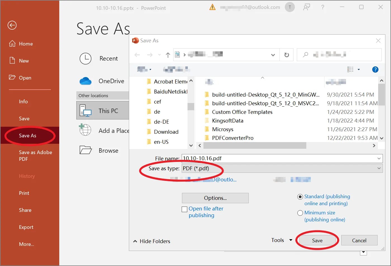Select Export from the left menu

(26, 227)
